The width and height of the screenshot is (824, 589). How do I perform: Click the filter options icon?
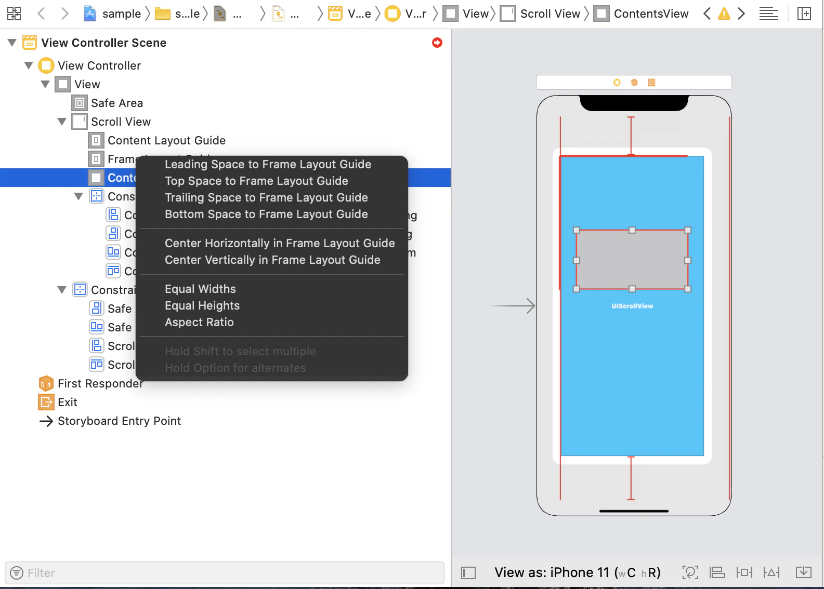click(x=17, y=573)
